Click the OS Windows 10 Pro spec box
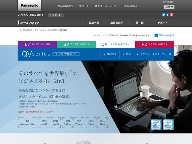Viewport: 192px width, 144px height. (28, 123)
